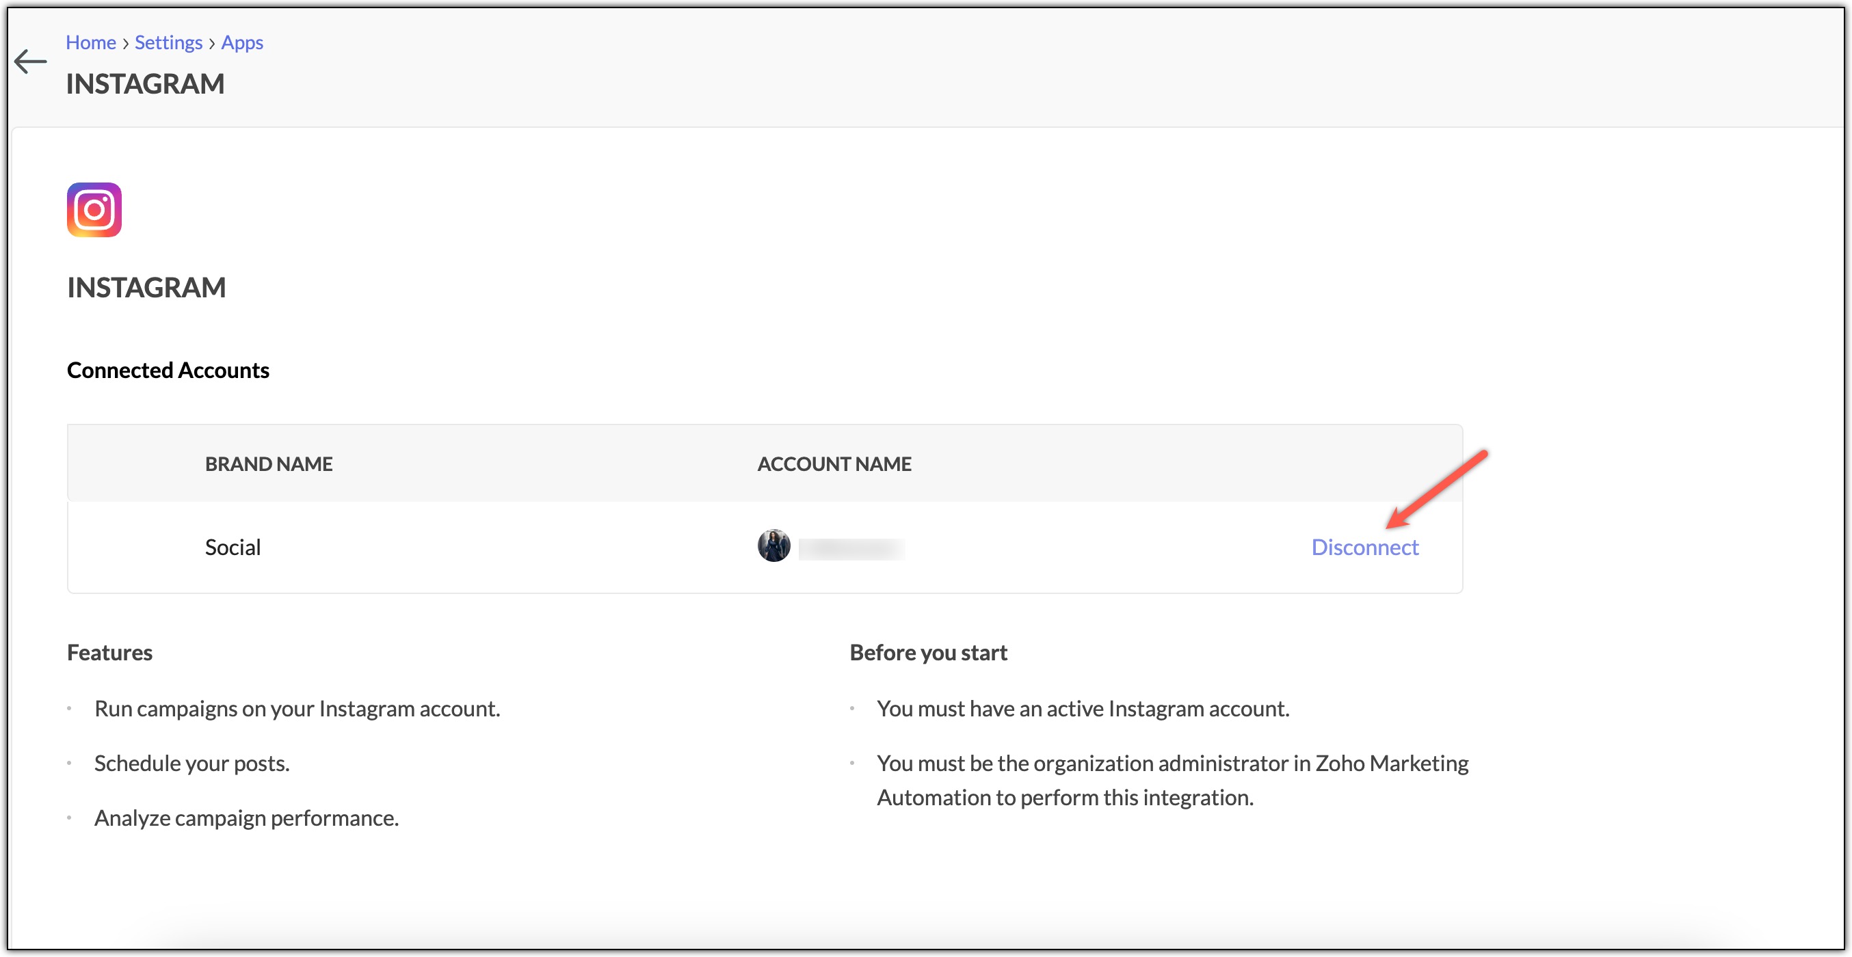Screen dimensions: 1852x957
Task: Navigate to the Apps breadcrumb link
Action: (x=242, y=42)
